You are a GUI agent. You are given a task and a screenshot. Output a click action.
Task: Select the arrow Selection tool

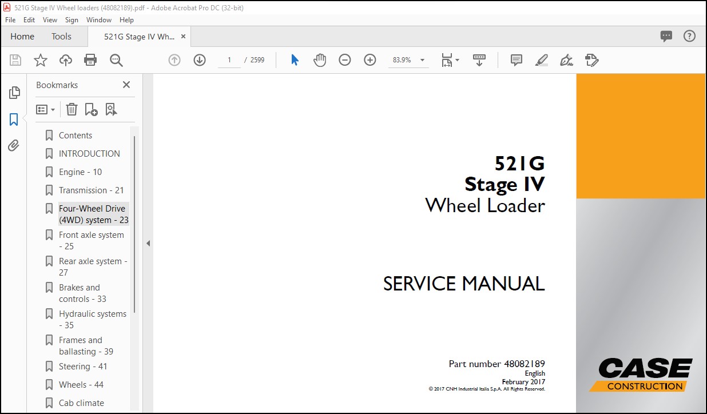coord(295,60)
